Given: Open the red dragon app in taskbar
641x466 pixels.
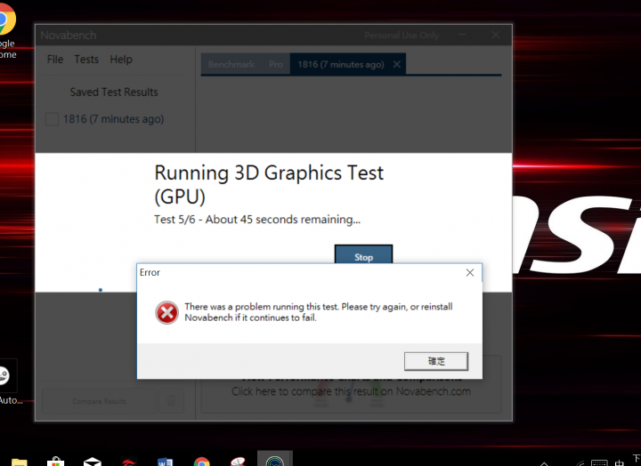Looking at the screenshot, I should click(x=129, y=462).
